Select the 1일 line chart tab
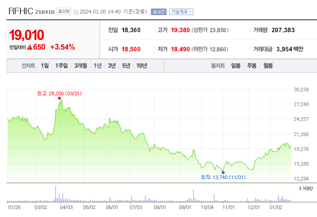Viewport: 317px width, 217px height. [x=45, y=66]
